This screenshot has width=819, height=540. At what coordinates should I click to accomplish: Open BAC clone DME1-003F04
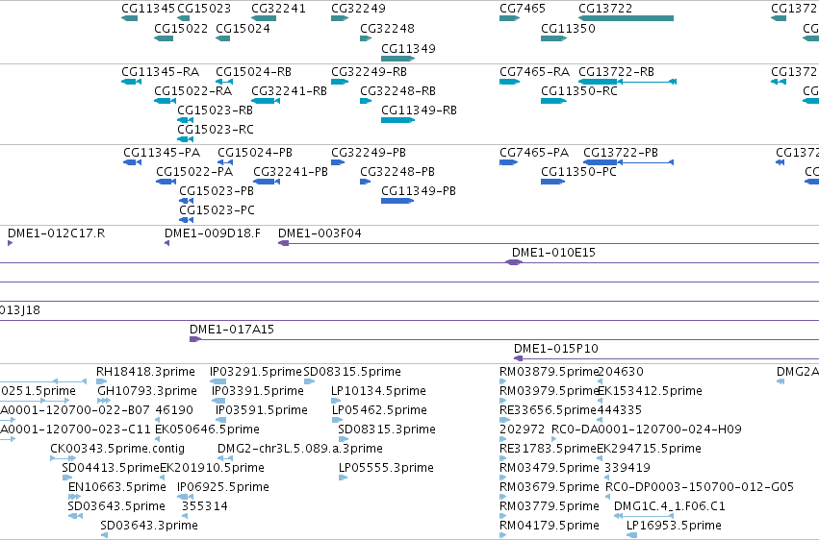coord(320,233)
